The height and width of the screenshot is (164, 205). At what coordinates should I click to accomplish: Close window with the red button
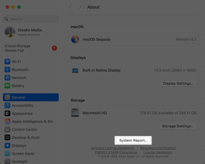(x=7, y=7)
